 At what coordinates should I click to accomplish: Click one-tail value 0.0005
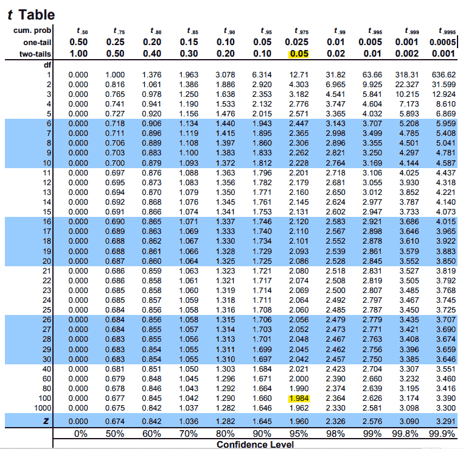point(443,42)
